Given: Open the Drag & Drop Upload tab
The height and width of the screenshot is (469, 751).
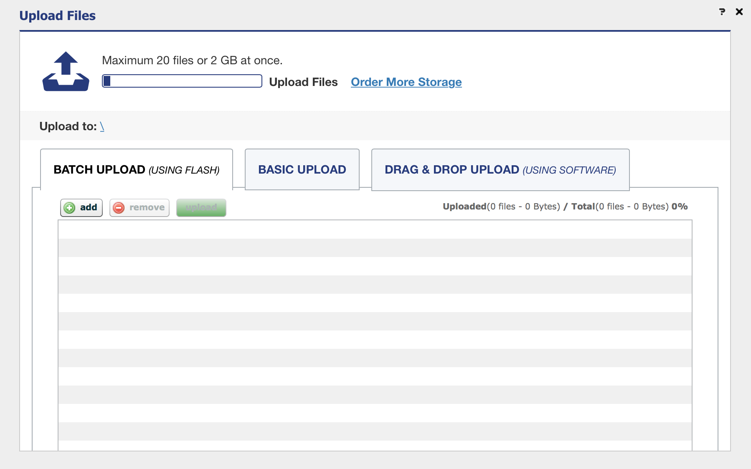Looking at the screenshot, I should pos(500,170).
